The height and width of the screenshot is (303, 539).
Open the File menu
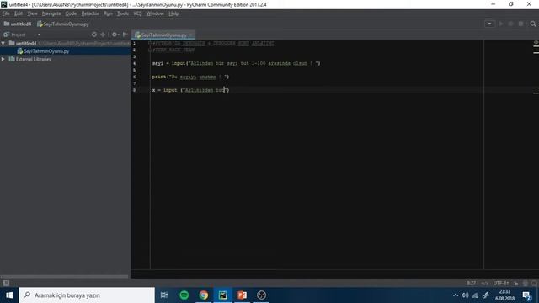point(6,13)
